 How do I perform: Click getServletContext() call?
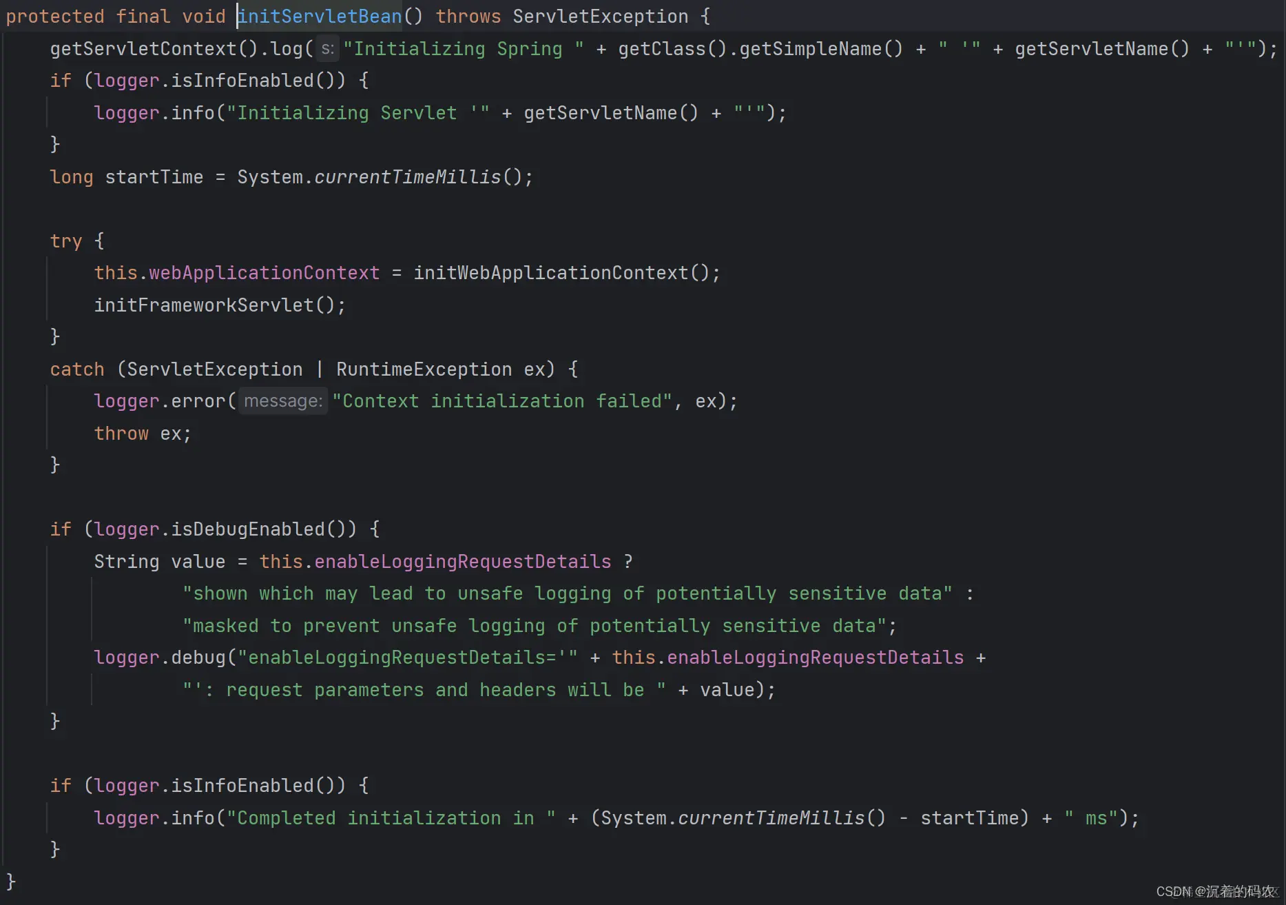coord(154,49)
